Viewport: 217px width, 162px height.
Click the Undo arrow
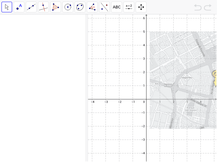(198, 7)
